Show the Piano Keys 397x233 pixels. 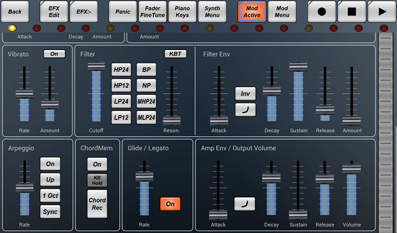coord(182,11)
